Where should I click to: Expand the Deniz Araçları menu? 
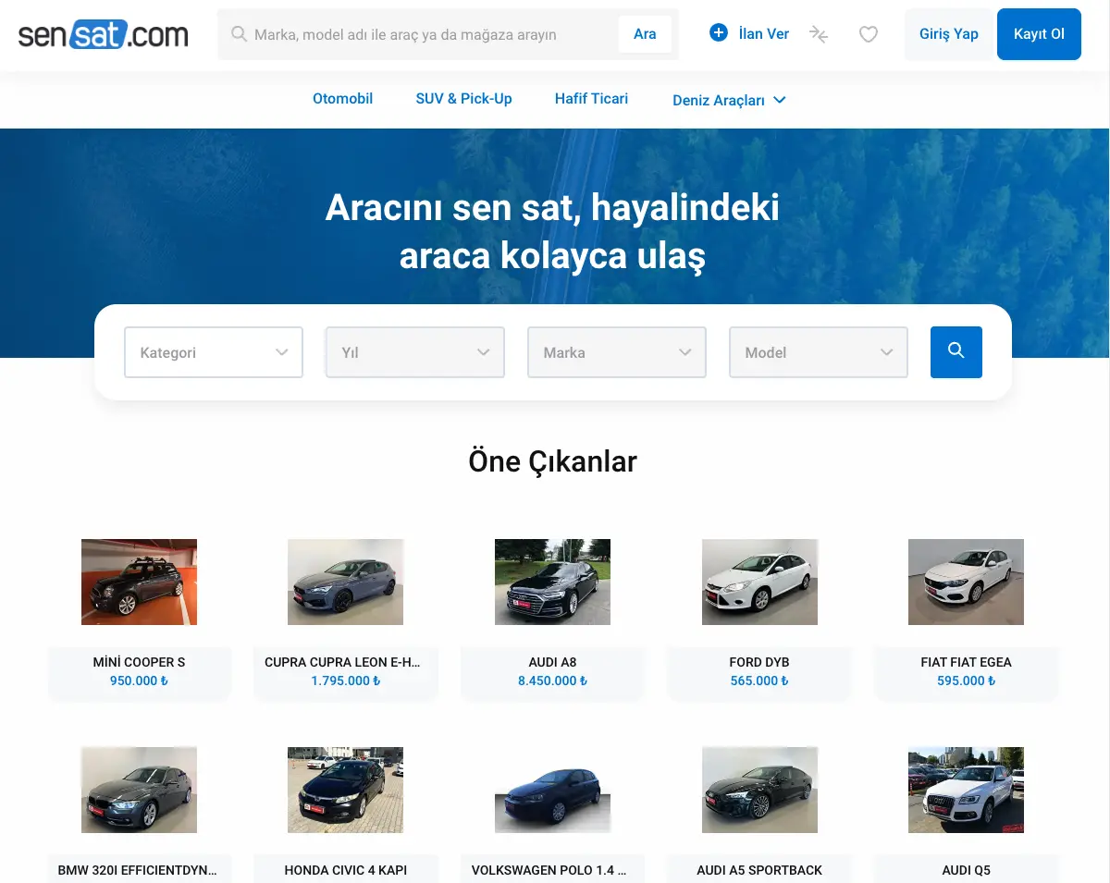729,100
